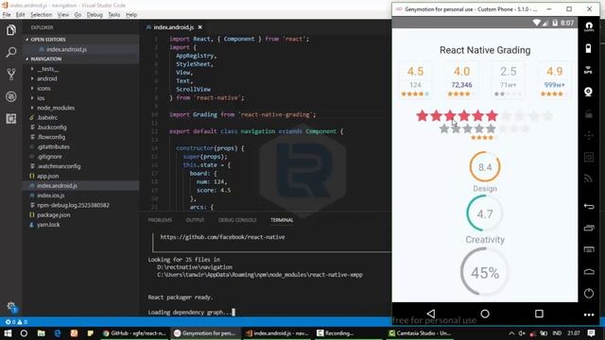Open the Windows Start button
The height and width of the screenshot is (340, 605).
click(8, 333)
